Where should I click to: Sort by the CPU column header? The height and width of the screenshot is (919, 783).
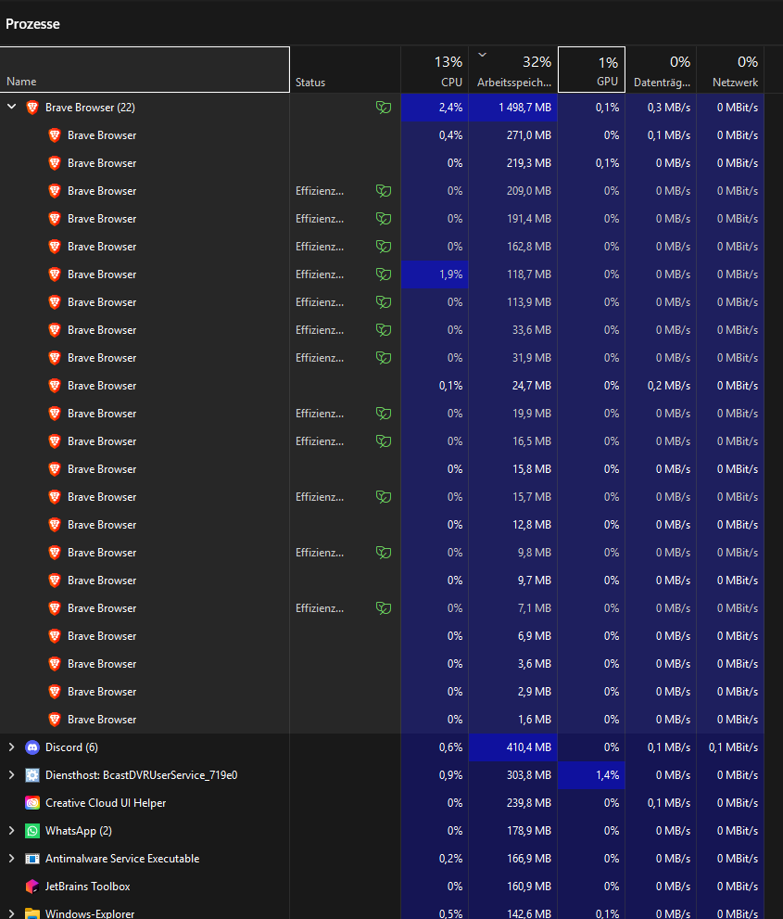[435, 70]
